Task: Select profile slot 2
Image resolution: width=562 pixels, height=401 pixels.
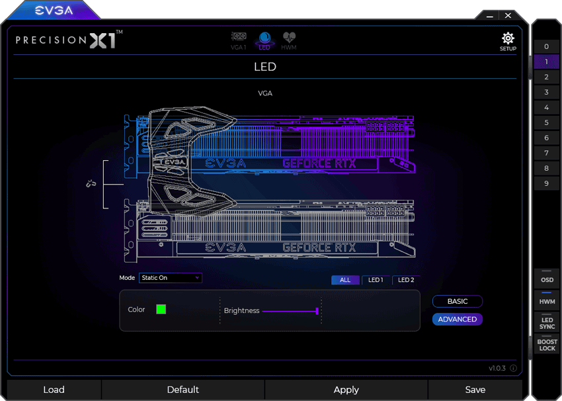Action: pyautogui.click(x=546, y=77)
